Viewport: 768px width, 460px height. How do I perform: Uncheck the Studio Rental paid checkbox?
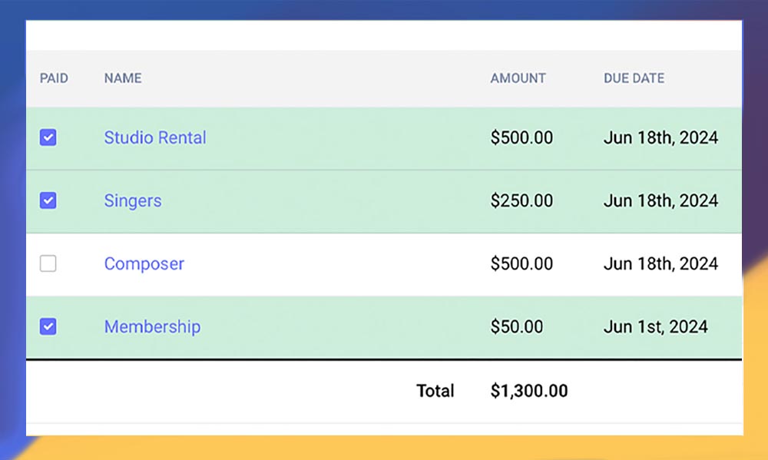click(48, 137)
